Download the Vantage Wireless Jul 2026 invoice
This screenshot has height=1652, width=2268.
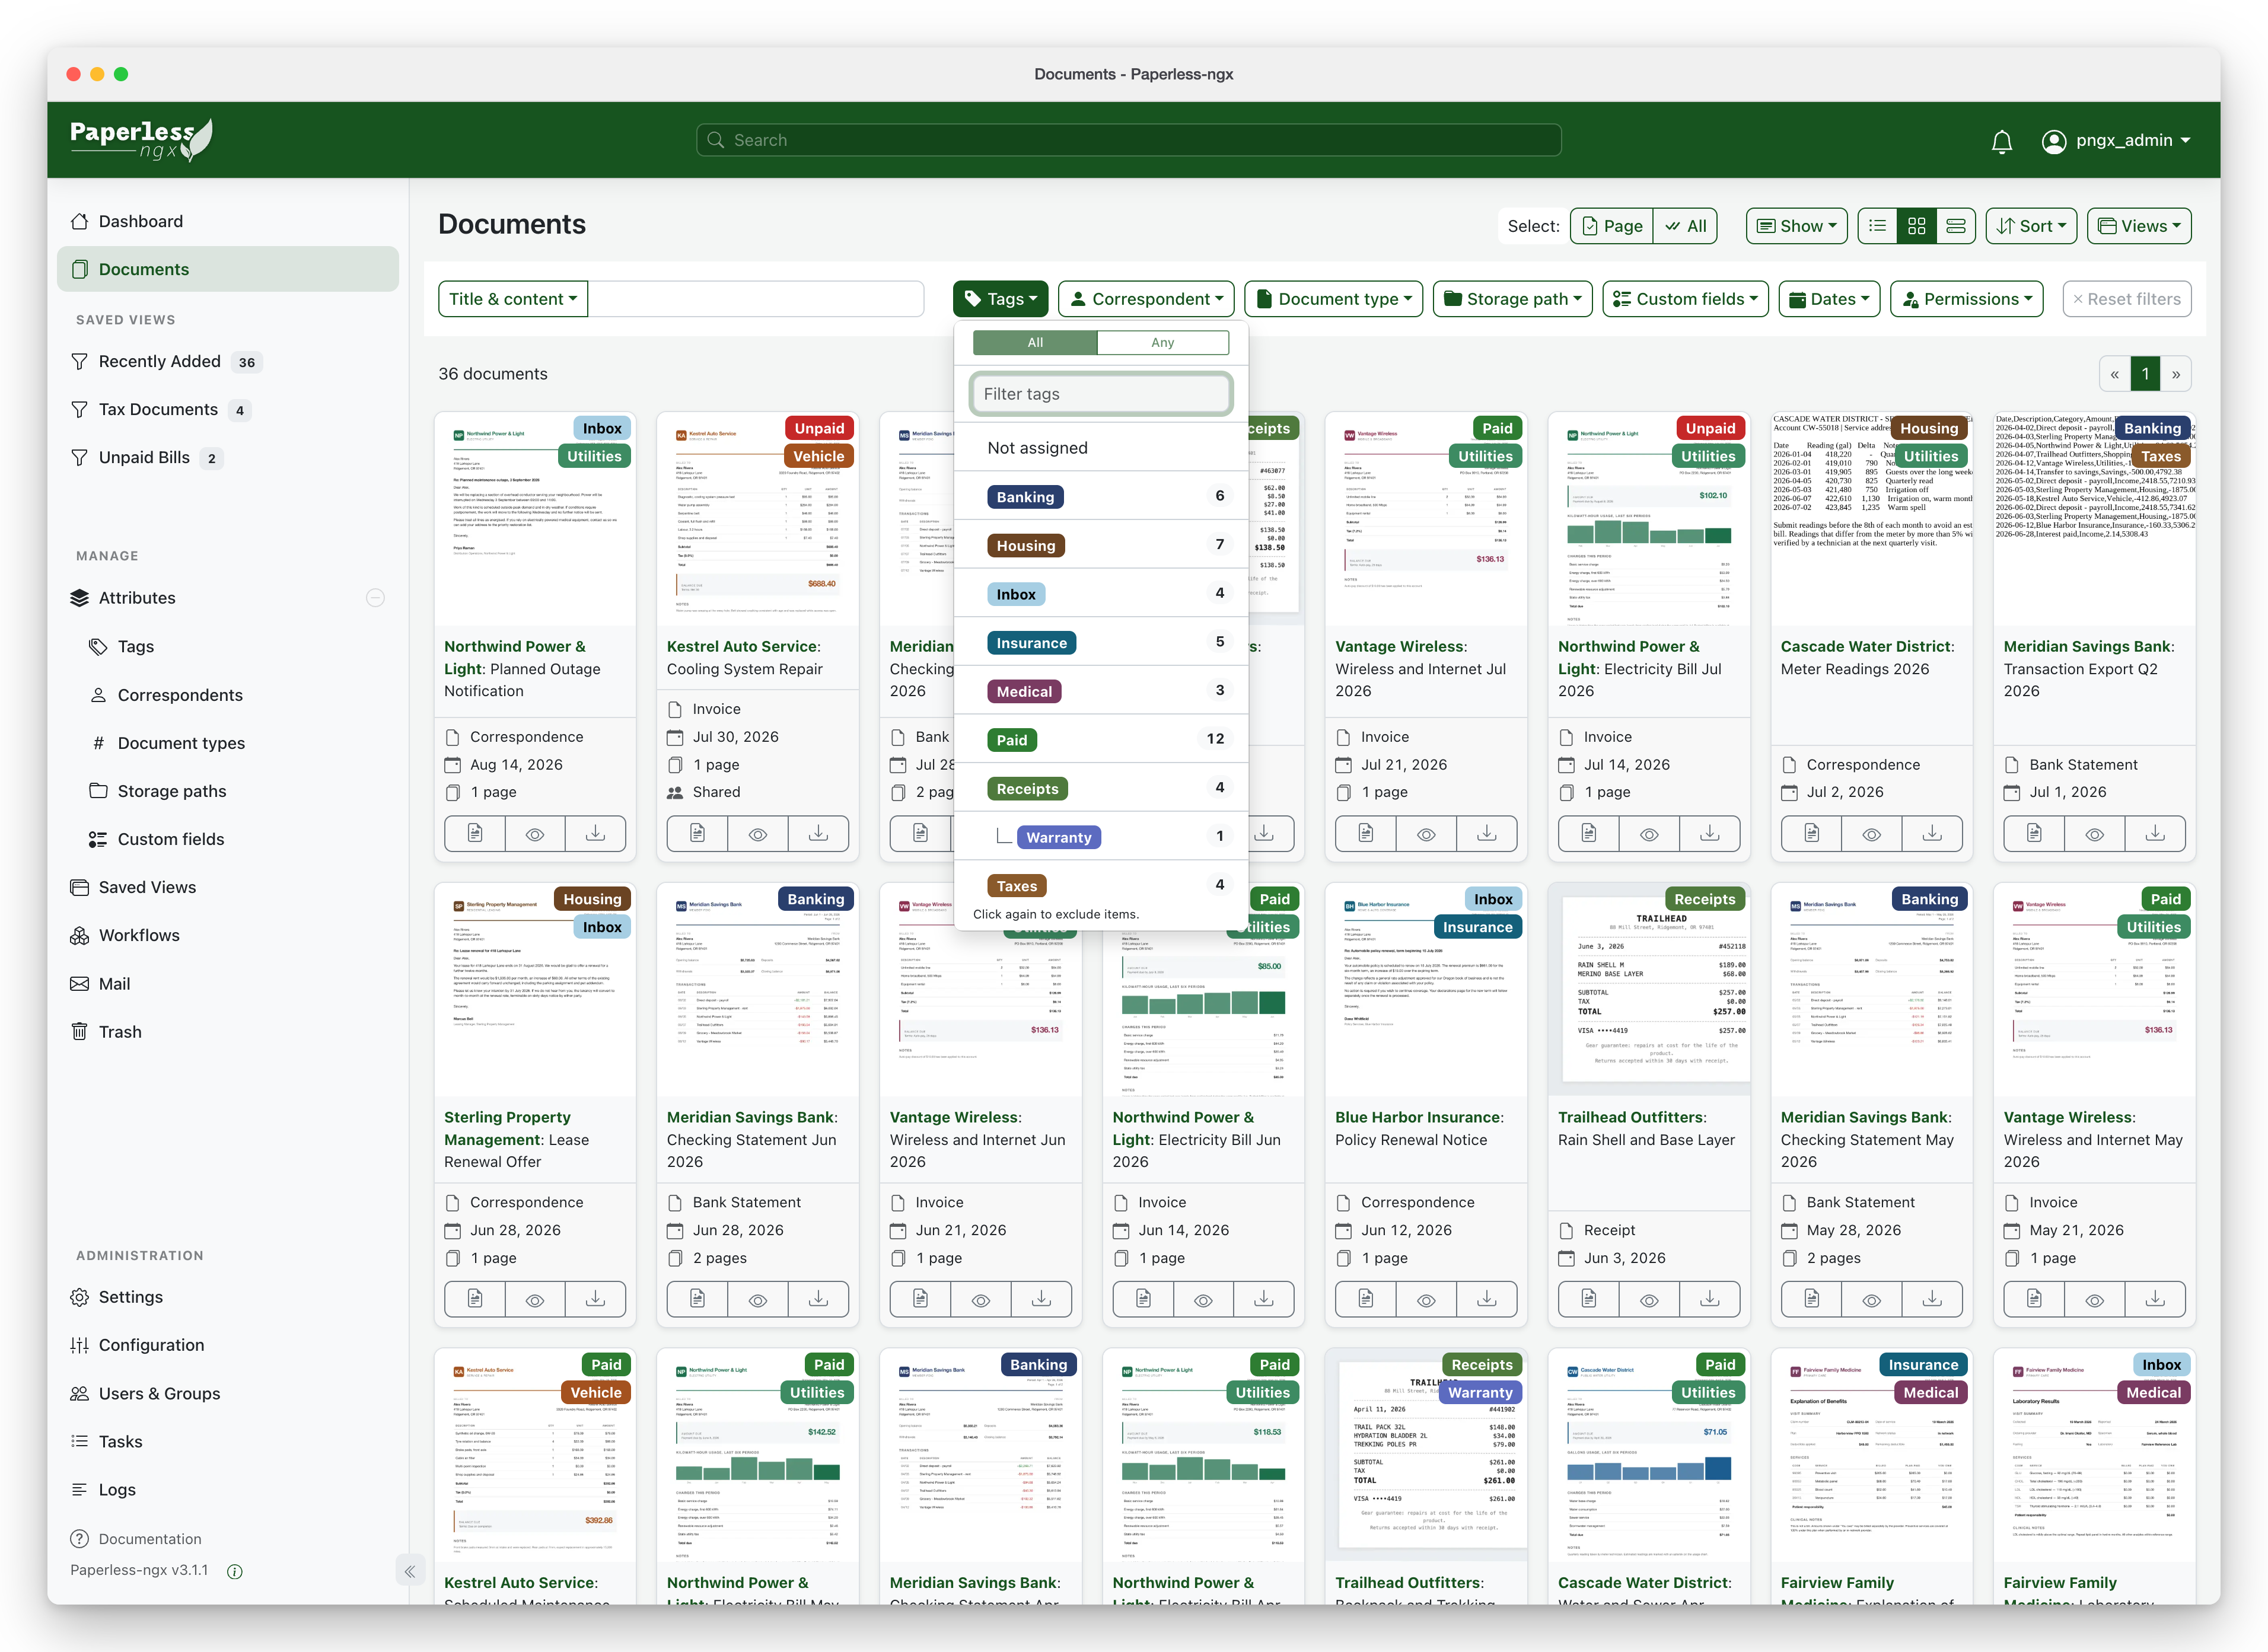(x=1487, y=833)
